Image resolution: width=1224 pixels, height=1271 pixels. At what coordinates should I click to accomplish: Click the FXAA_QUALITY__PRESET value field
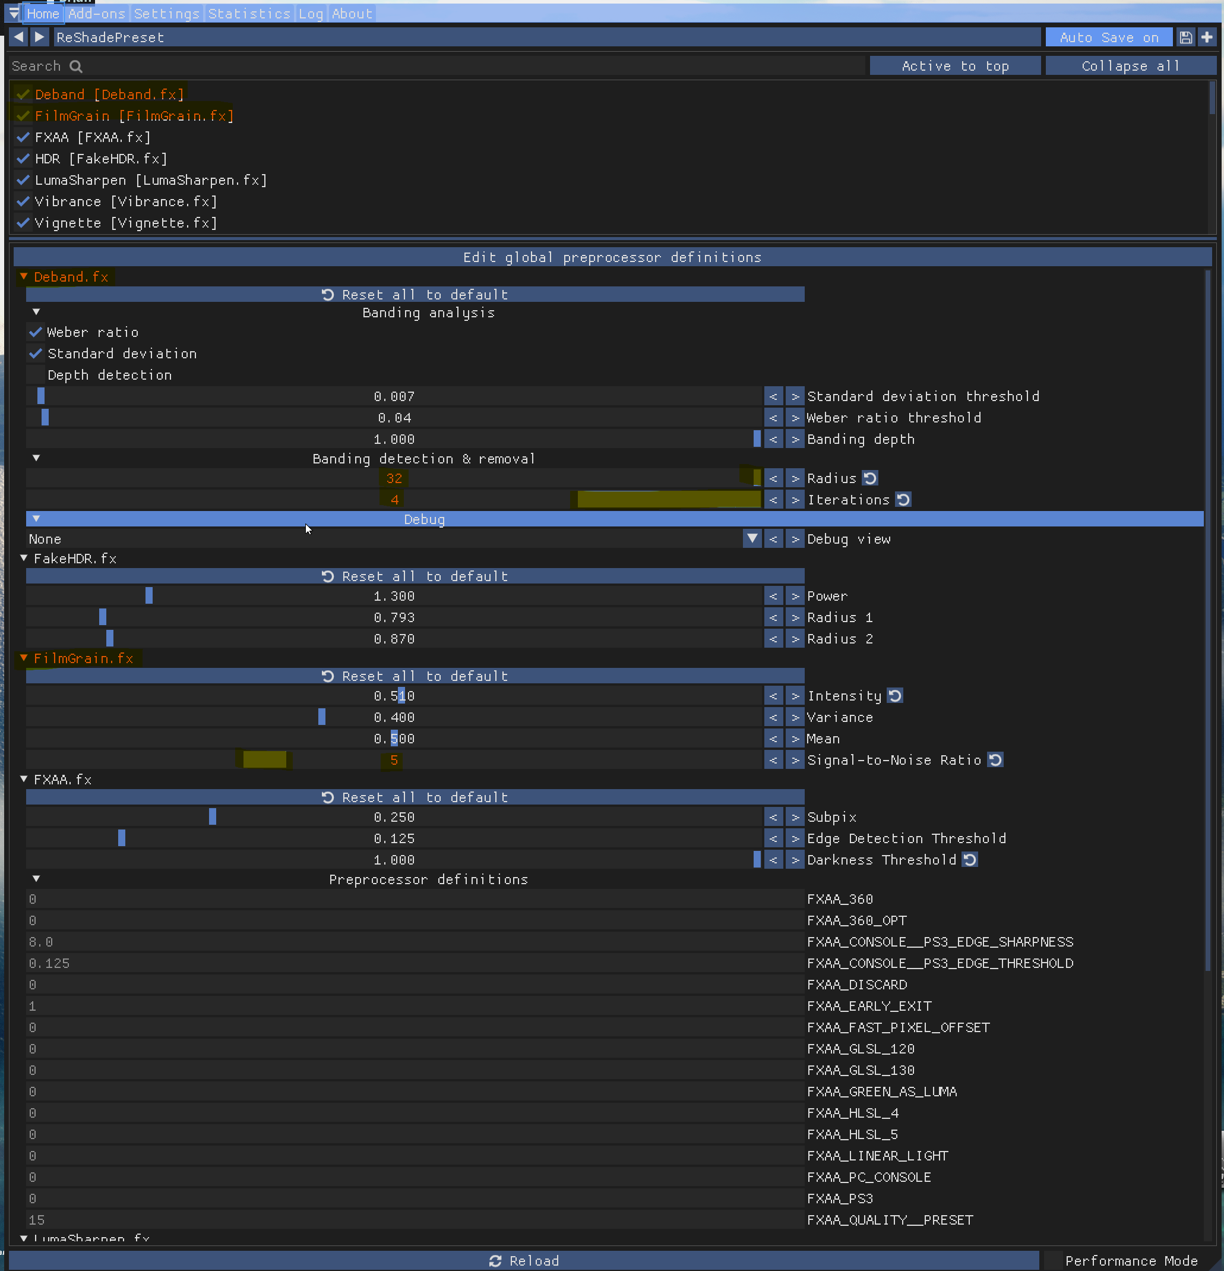click(x=415, y=1220)
